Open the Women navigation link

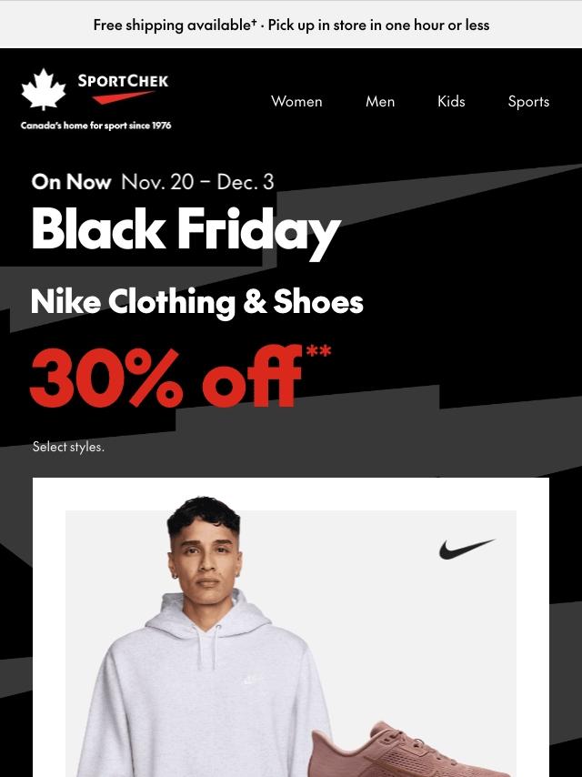click(x=296, y=102)
